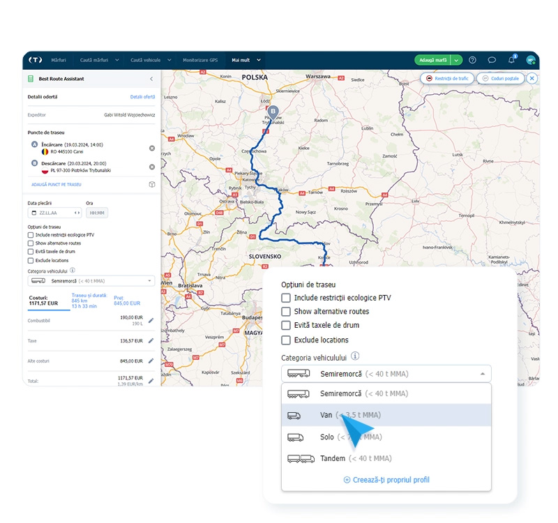
Task: Tick Show alternative routes in enlarged callout
Action: (x=286, y=312)
